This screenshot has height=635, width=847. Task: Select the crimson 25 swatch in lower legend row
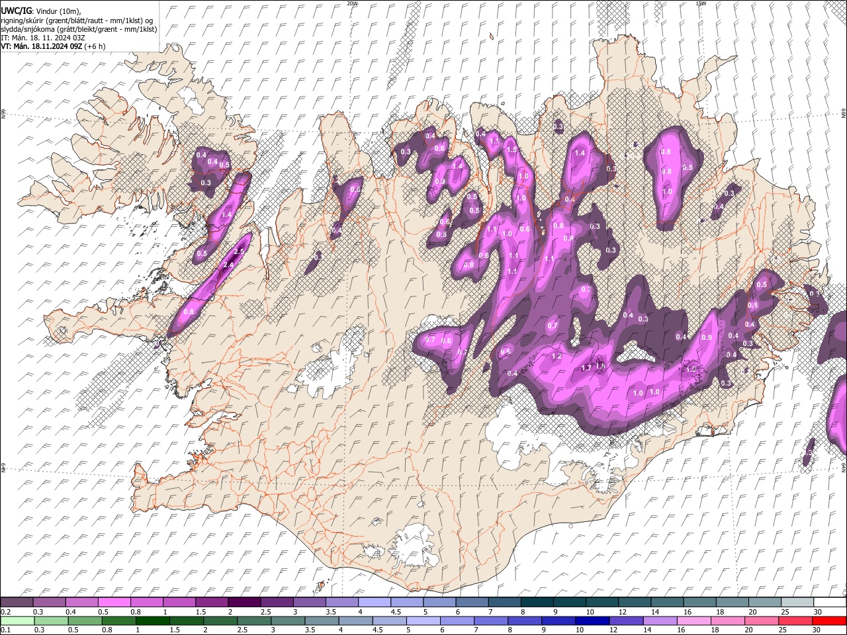[x=795, y=620]
